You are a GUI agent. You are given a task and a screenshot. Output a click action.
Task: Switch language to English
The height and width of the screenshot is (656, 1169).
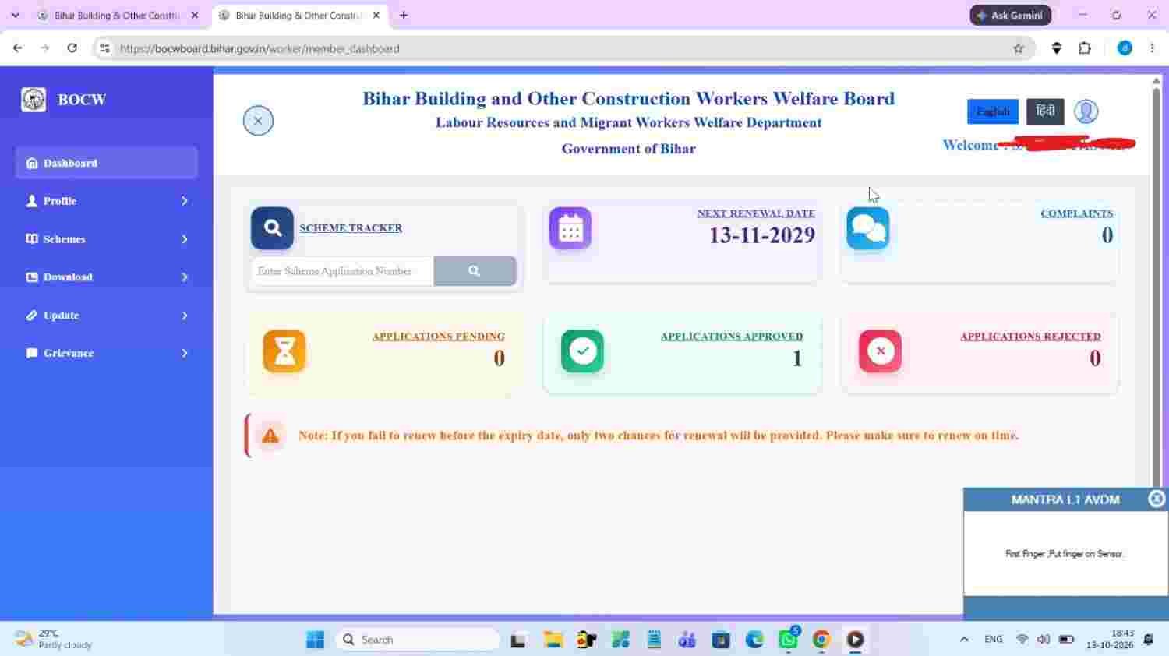pyautogui.click(x=993, y=111)
